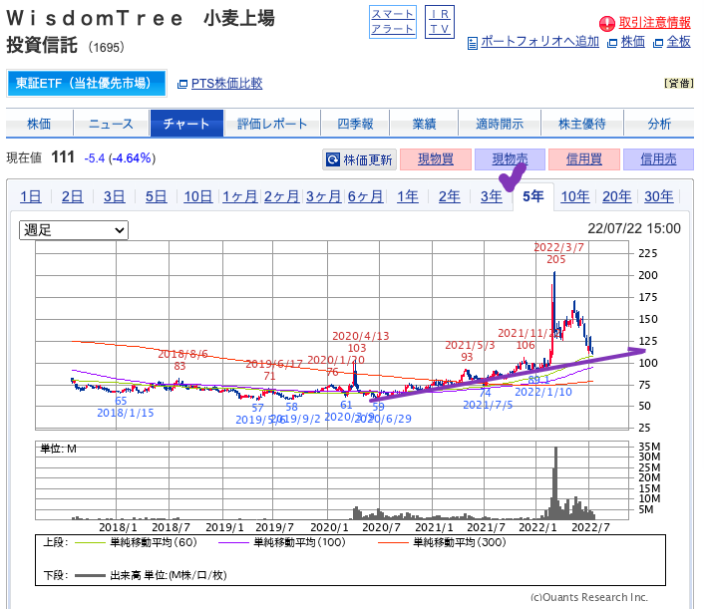704x609 pixels.
Task: Select the 3年 chart period
Action: tap(492, 196)
